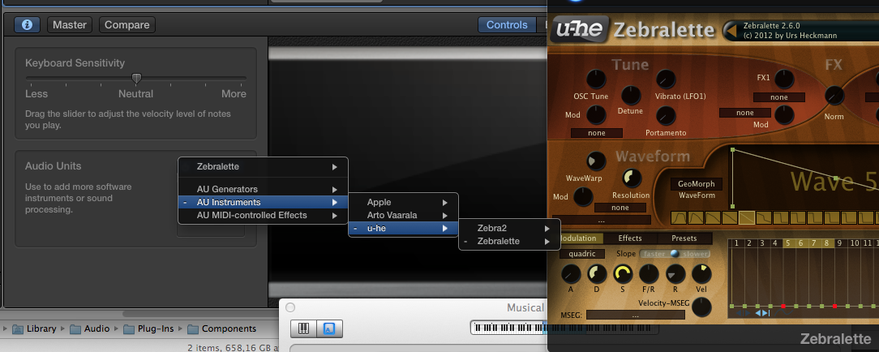The height and width of the screenshot is (352, 879).
Task: Click the FX1 knob
Action: click(x=783, y=79)
